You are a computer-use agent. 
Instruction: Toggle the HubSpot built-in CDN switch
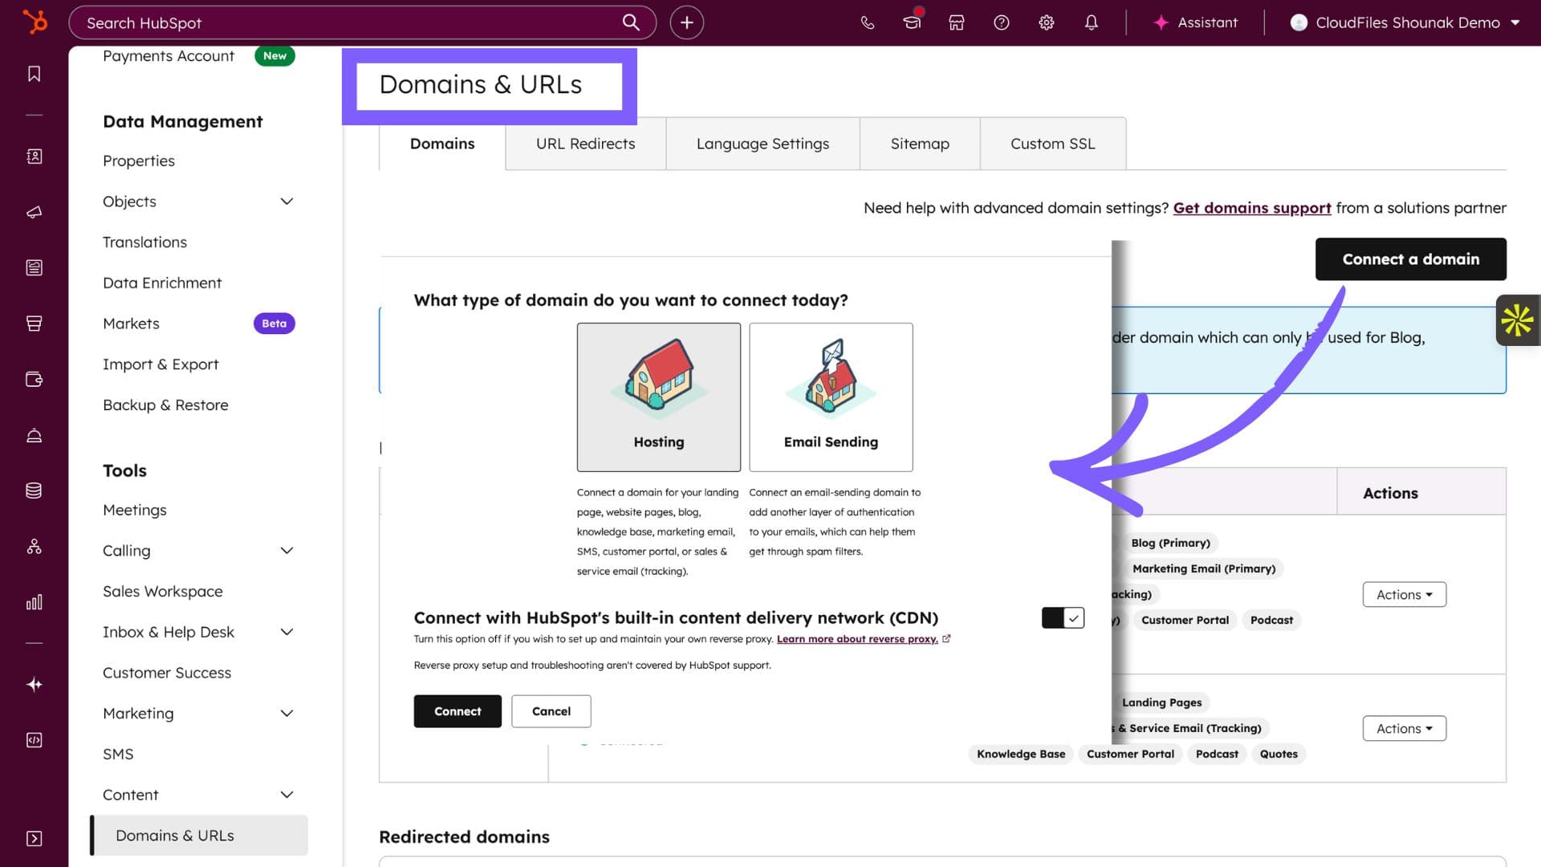pyautogui.click(x=1063, y=617)
